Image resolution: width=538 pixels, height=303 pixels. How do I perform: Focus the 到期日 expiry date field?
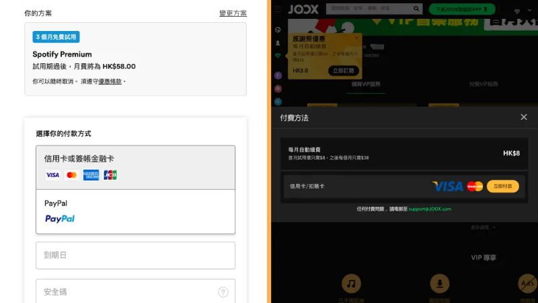pos(136,256)
